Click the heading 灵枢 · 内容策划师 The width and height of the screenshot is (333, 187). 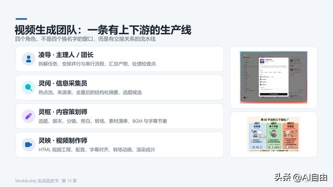[62, 112]
